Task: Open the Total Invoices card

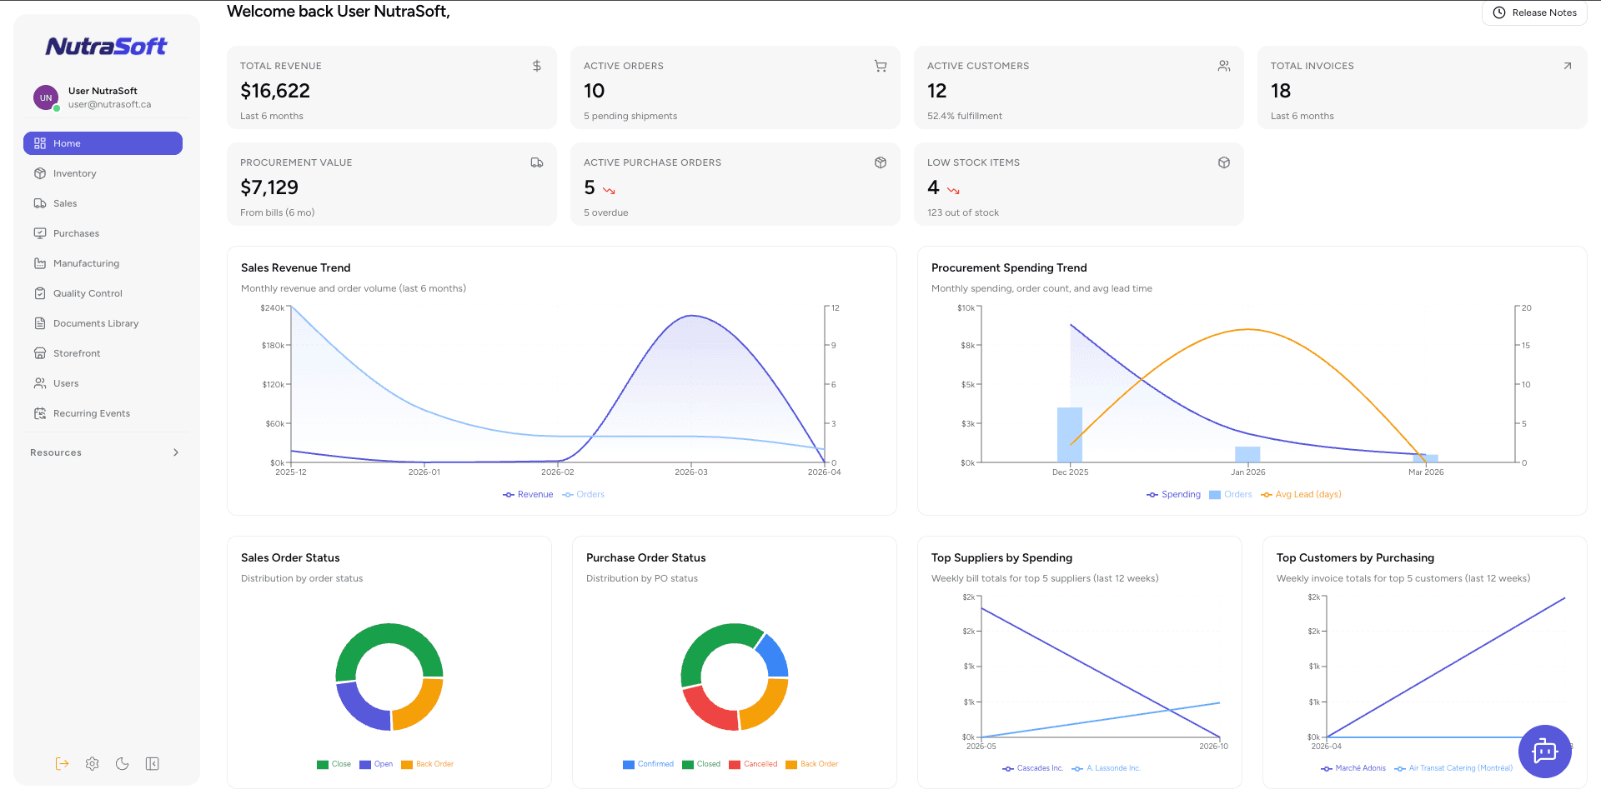Action: click(x=1423, y=87)
